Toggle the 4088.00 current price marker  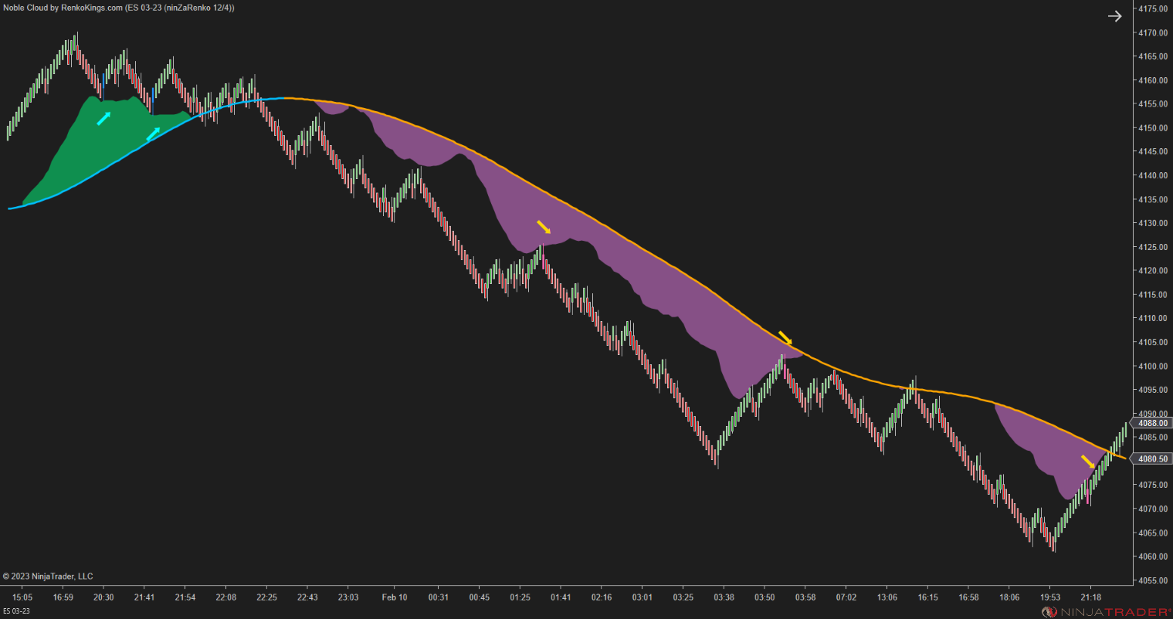1151,423
